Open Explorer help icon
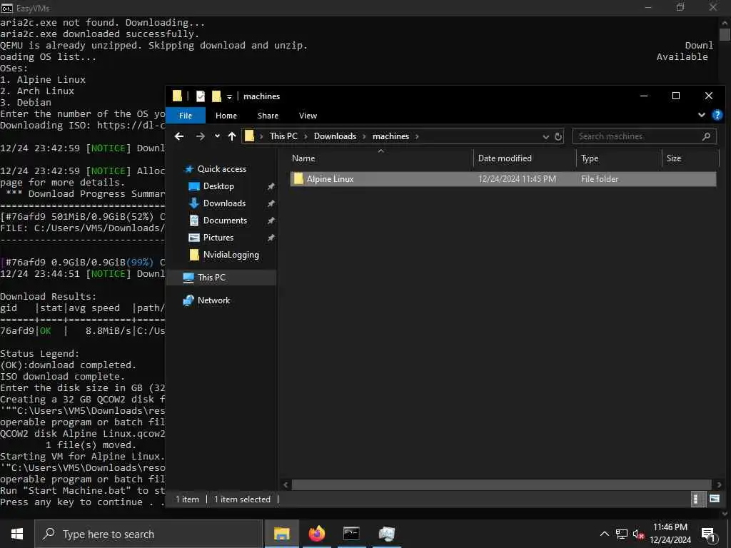 (717, 115)
